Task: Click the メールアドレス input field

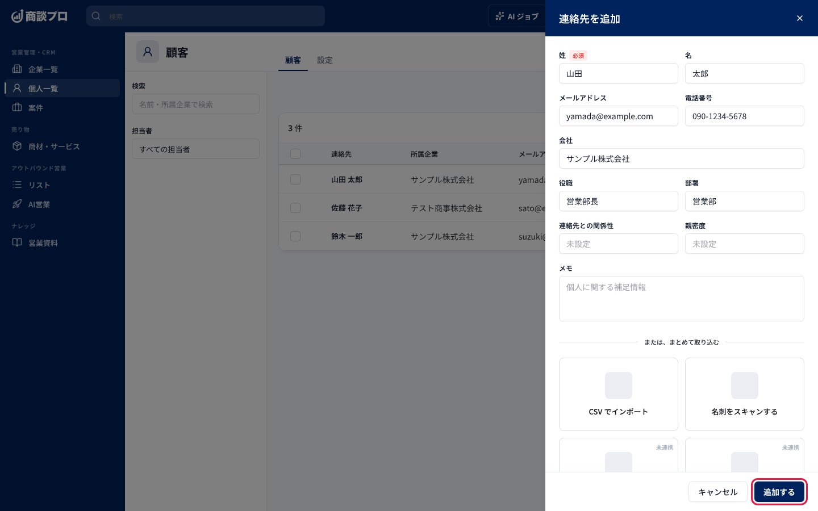Action: [x=619, y=116]
